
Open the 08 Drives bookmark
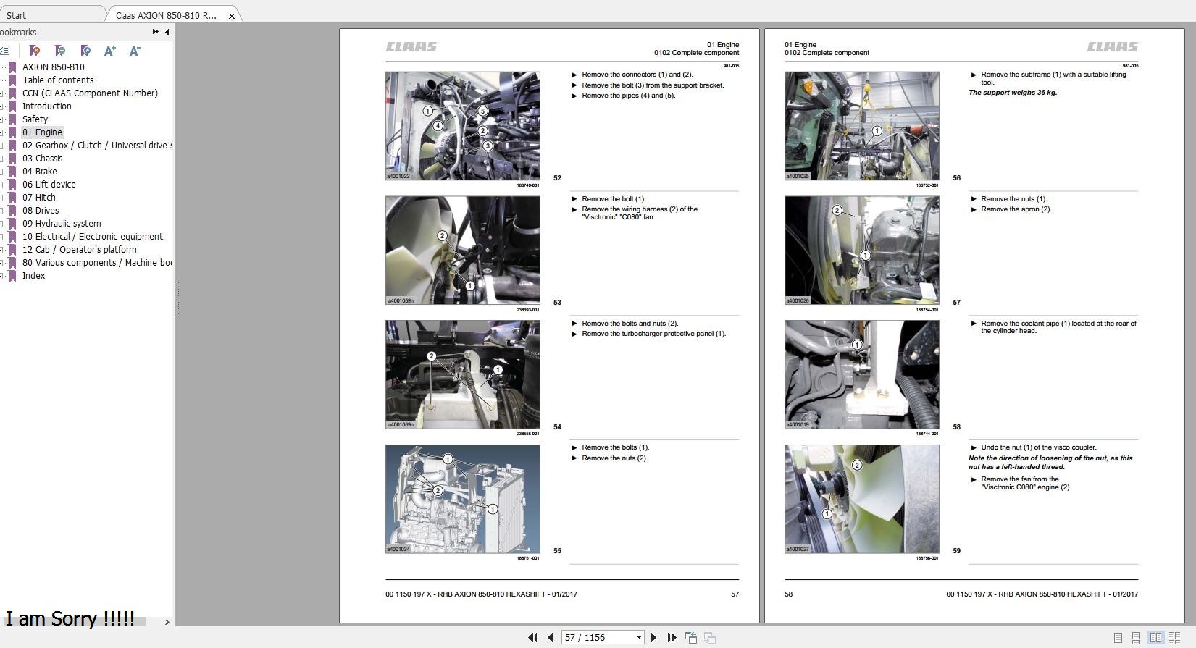[x=41, y=210]
